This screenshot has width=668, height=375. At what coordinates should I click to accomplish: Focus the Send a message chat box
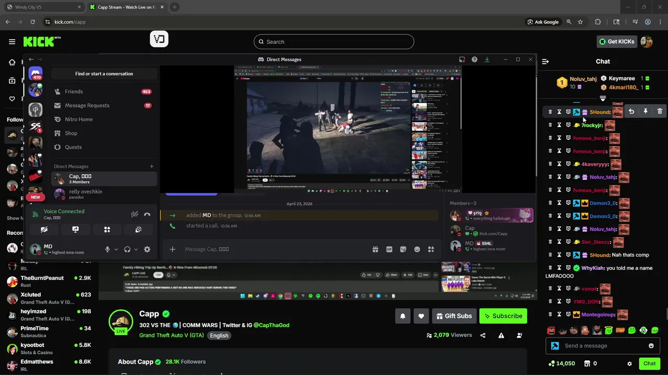tap(602, 346)
